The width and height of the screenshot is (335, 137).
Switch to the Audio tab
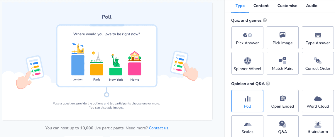312,6
